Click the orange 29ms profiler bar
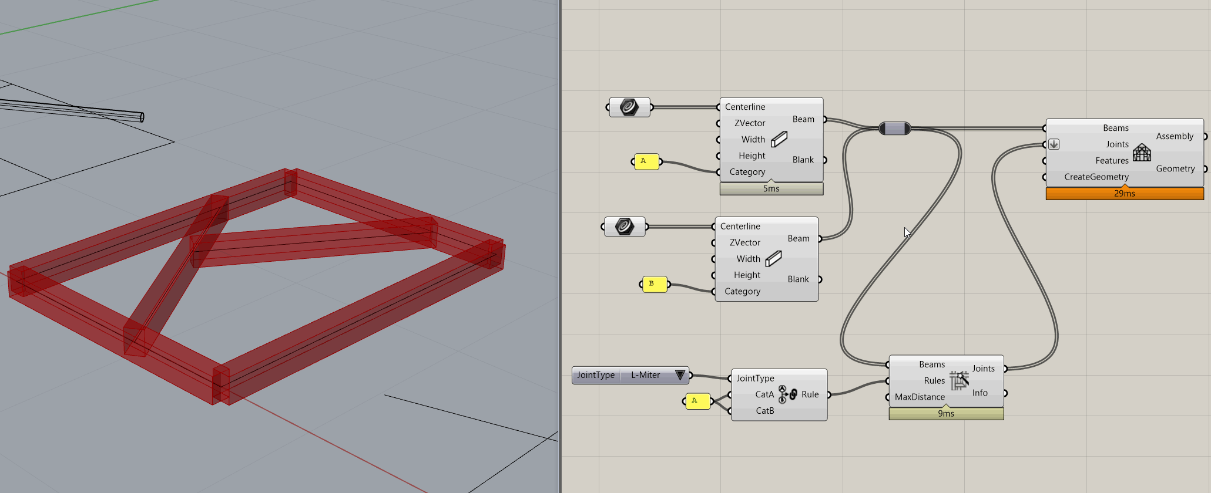The width and height of the screenshot is (1211, 493). click(1124, 194)
